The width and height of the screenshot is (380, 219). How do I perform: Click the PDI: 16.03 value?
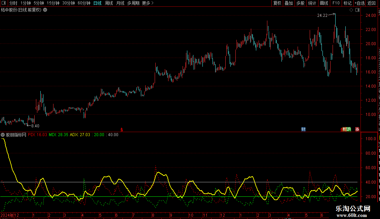pyautogui.click(x=38, y=135)
